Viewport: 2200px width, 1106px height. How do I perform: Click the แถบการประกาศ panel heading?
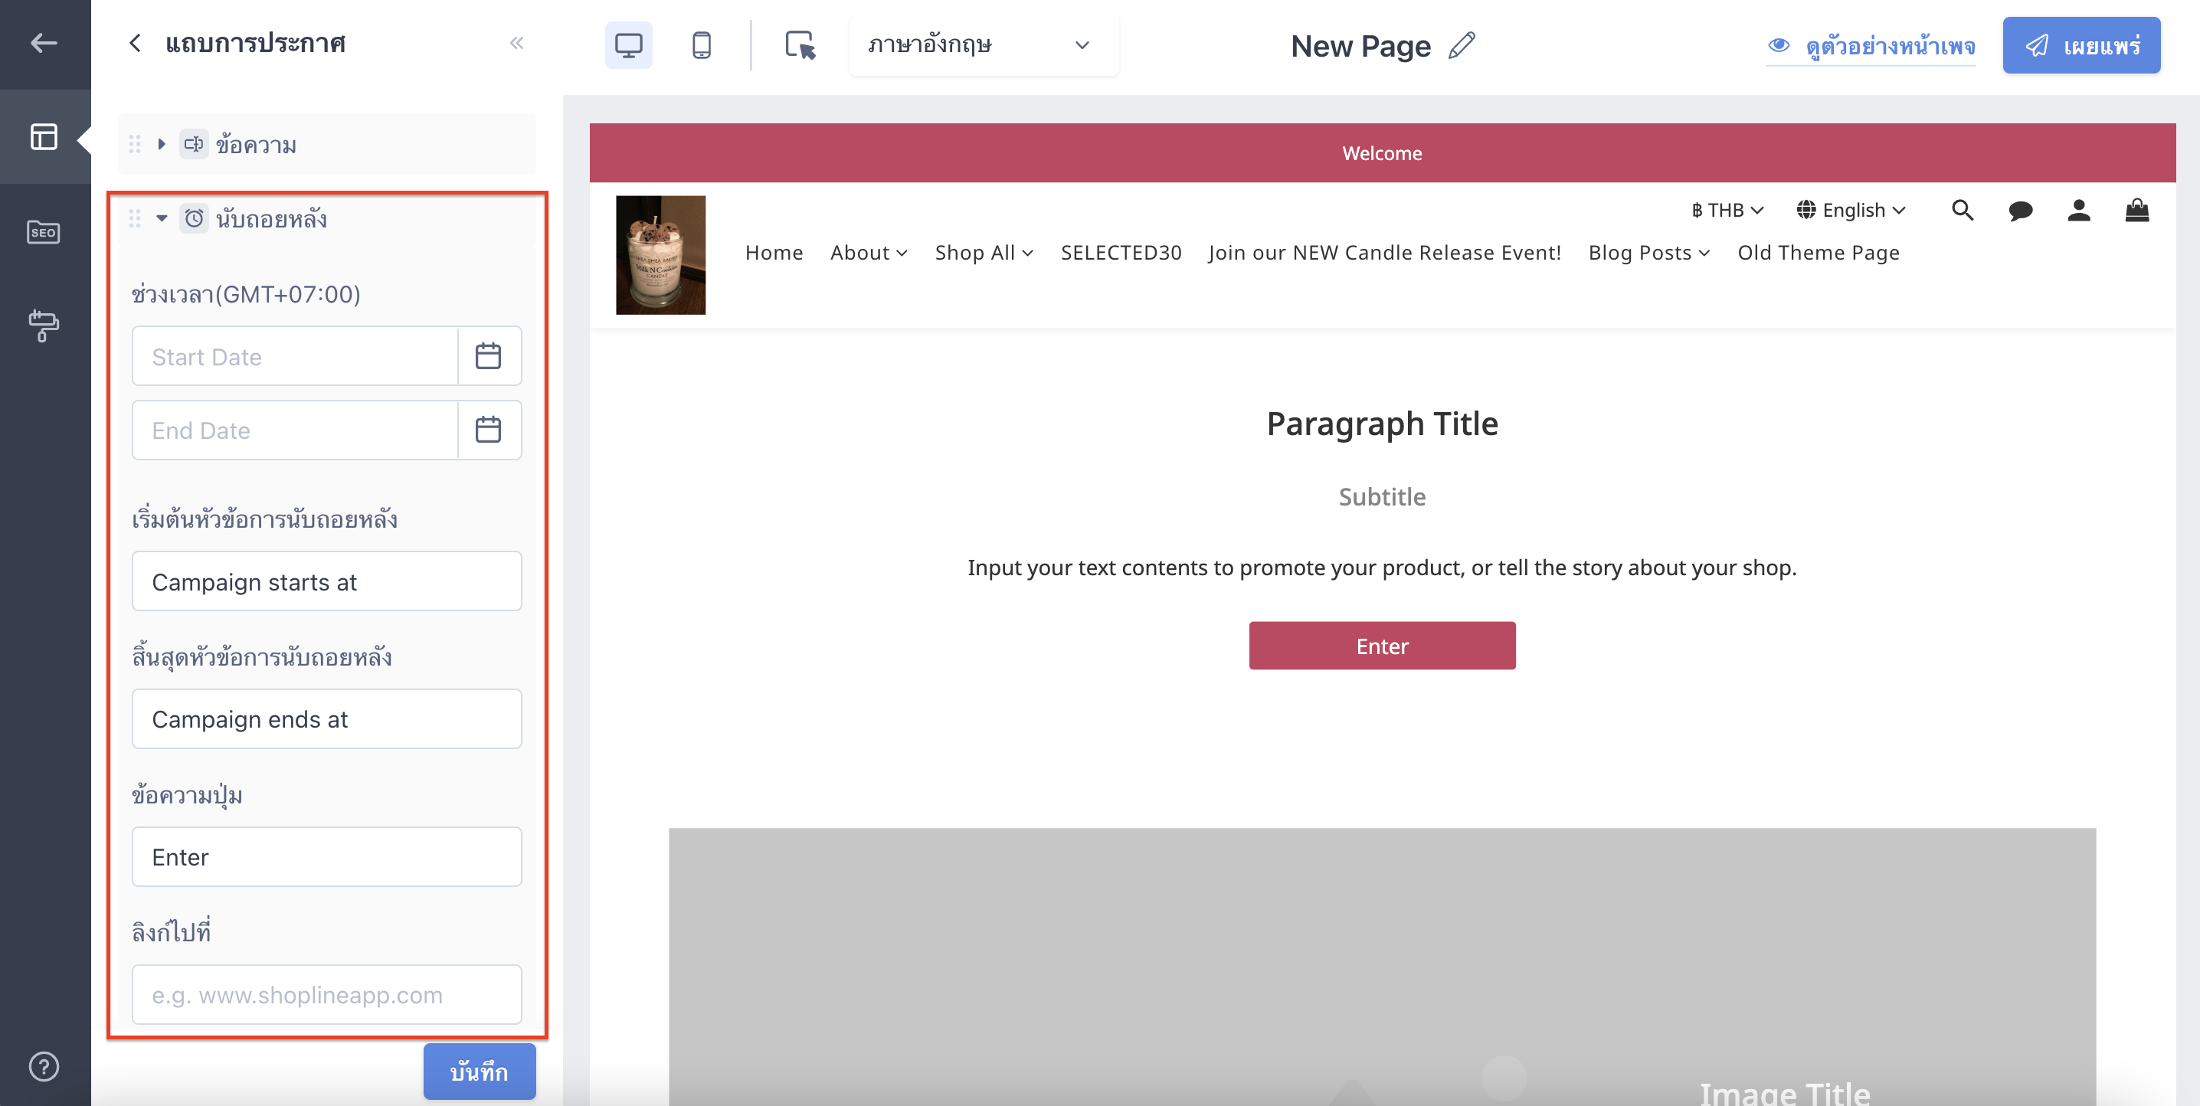tap(255, 43)
